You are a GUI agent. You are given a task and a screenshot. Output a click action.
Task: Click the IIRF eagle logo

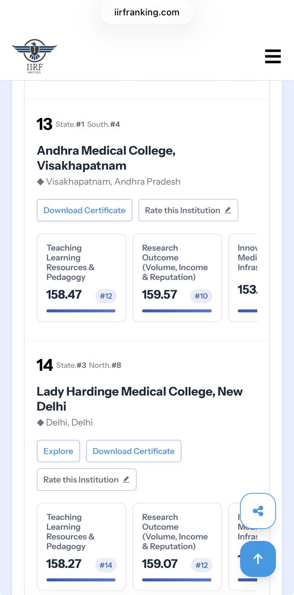34,56
